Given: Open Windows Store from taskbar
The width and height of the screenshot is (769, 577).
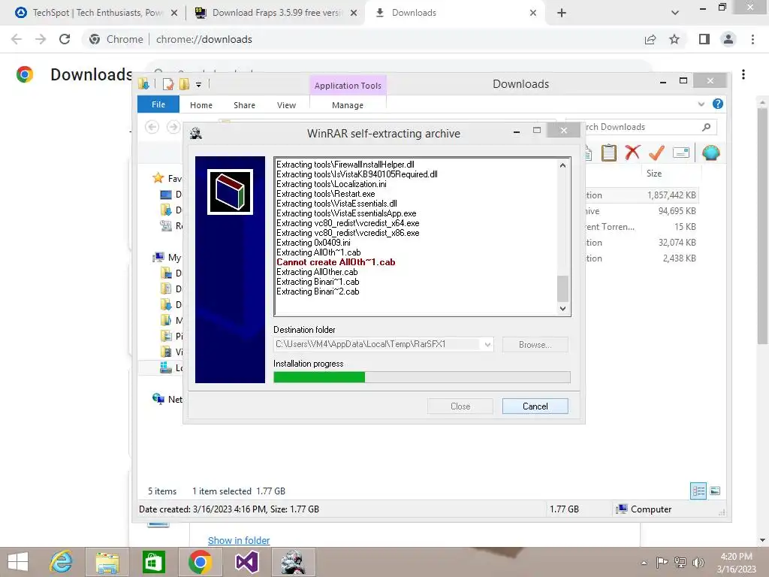Looking at the screenshot, I should click(x=153, y=562).
